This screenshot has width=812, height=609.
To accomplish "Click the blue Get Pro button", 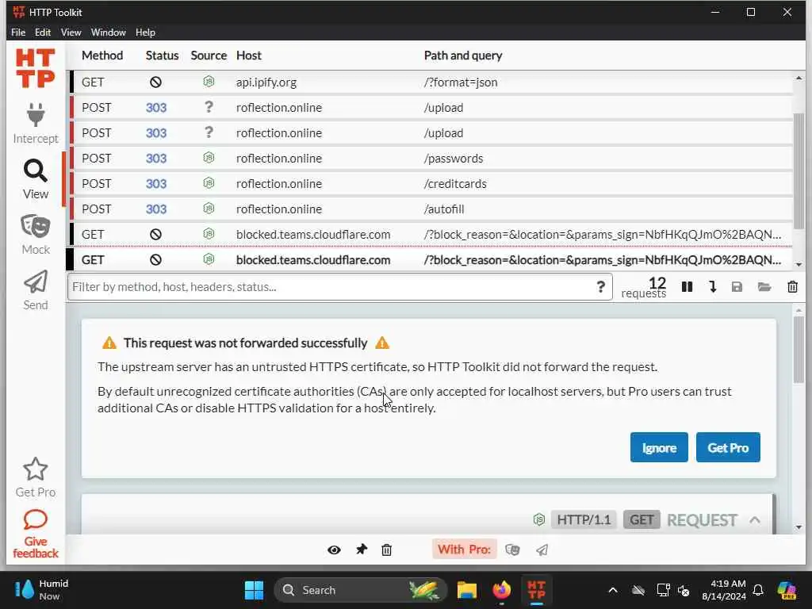I will click(728, 447).
